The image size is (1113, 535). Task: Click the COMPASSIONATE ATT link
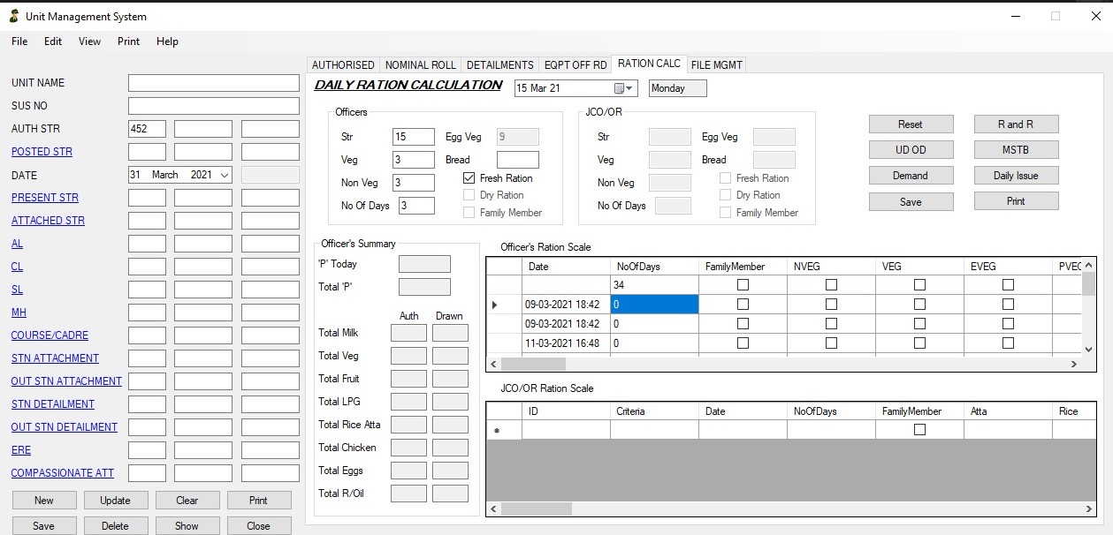[x=62, y=473]
